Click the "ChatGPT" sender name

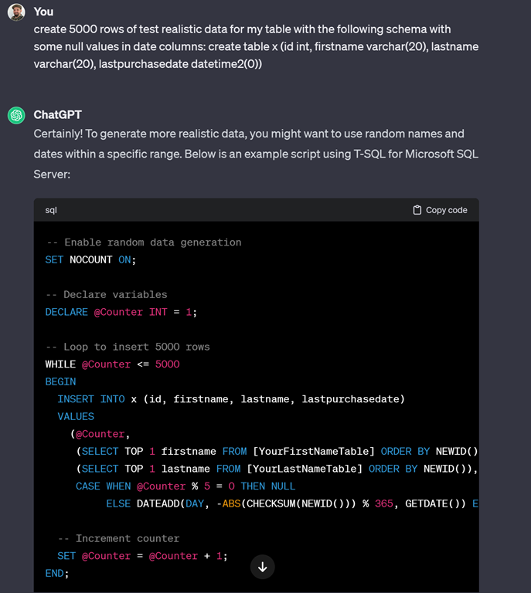tap(57, 115)
